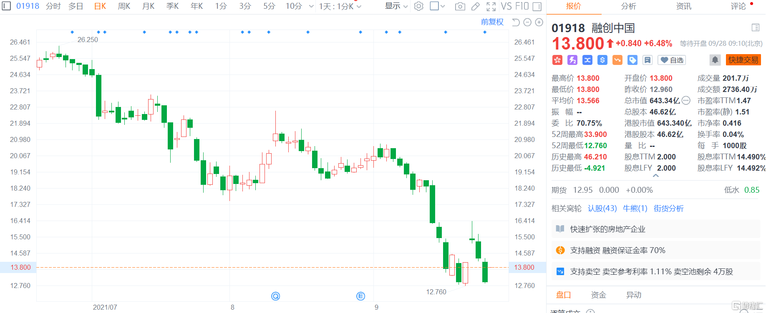Activate the pencil drawing tool
The image size is (766, 313).
tap(475, 6)
